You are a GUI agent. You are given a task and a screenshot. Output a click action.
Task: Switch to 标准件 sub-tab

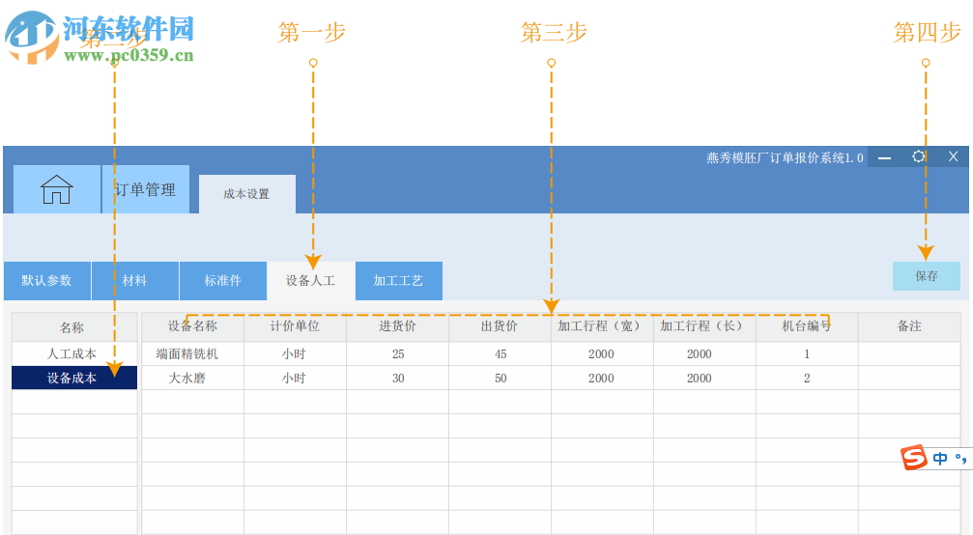coord(223,281)
